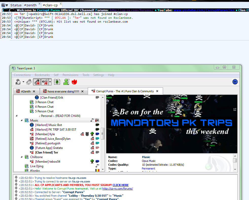Select [Future App] Gratata user
Image resolution: width=249 pixels, height=200 pixels.
[x=49, y=148]
